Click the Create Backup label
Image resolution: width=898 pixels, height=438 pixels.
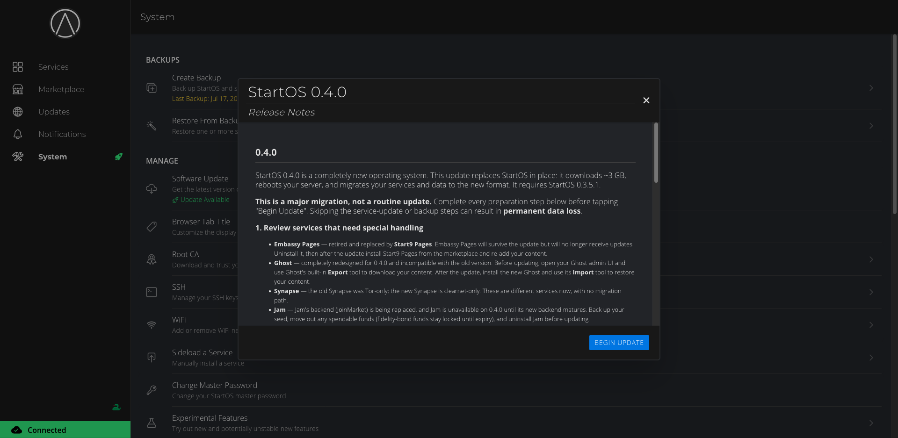coord(196,78)
